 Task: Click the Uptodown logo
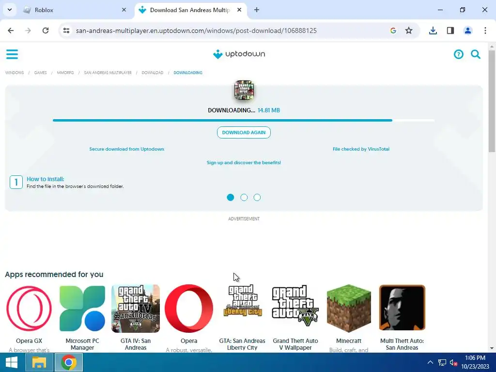[x=239, y=54]
